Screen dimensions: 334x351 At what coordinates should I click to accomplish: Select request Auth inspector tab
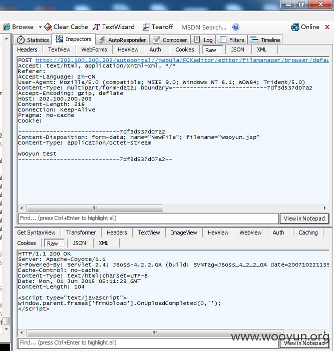tap(155, 49)
